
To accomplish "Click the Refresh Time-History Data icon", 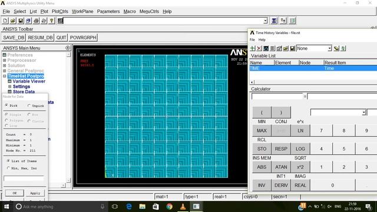I will tap(343, 48).
